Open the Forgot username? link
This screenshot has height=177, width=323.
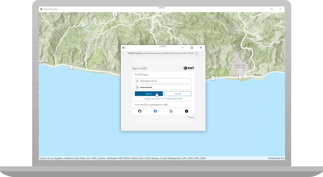(153, 99)
